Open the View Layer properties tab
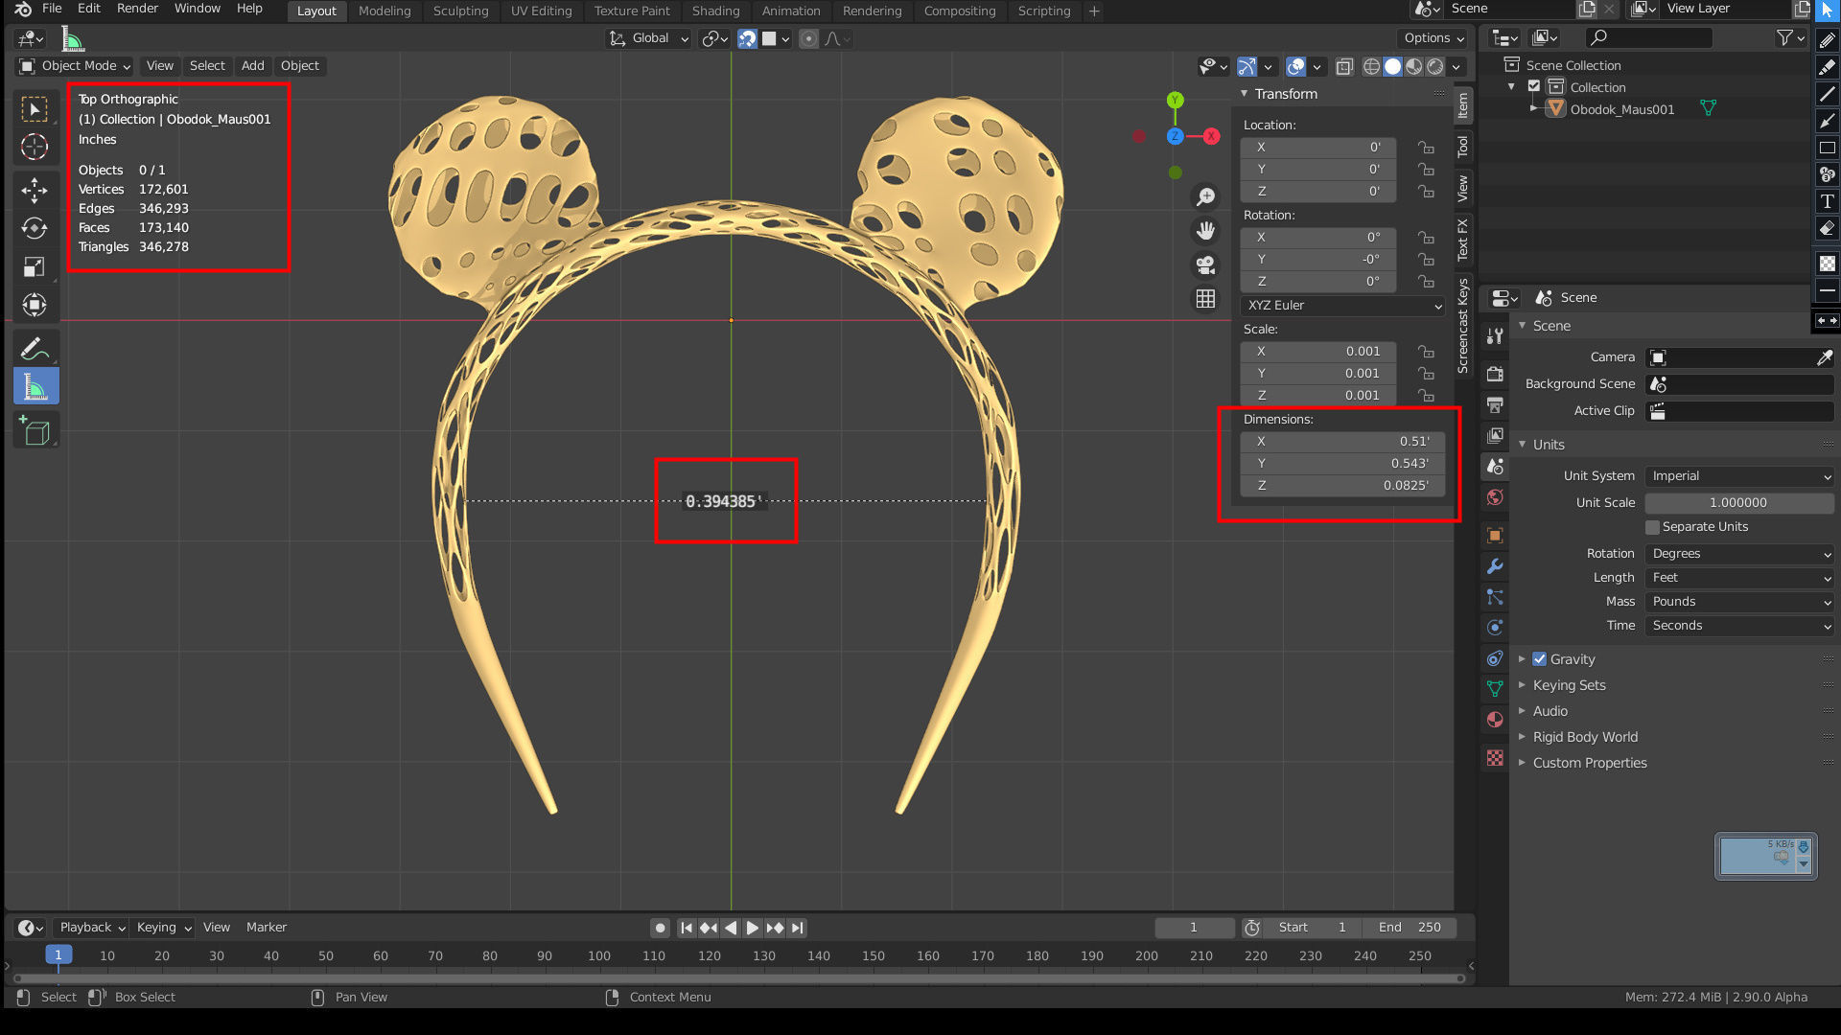Image resolution: width=1841 pixels, height=1035 pixels. 1495,435
